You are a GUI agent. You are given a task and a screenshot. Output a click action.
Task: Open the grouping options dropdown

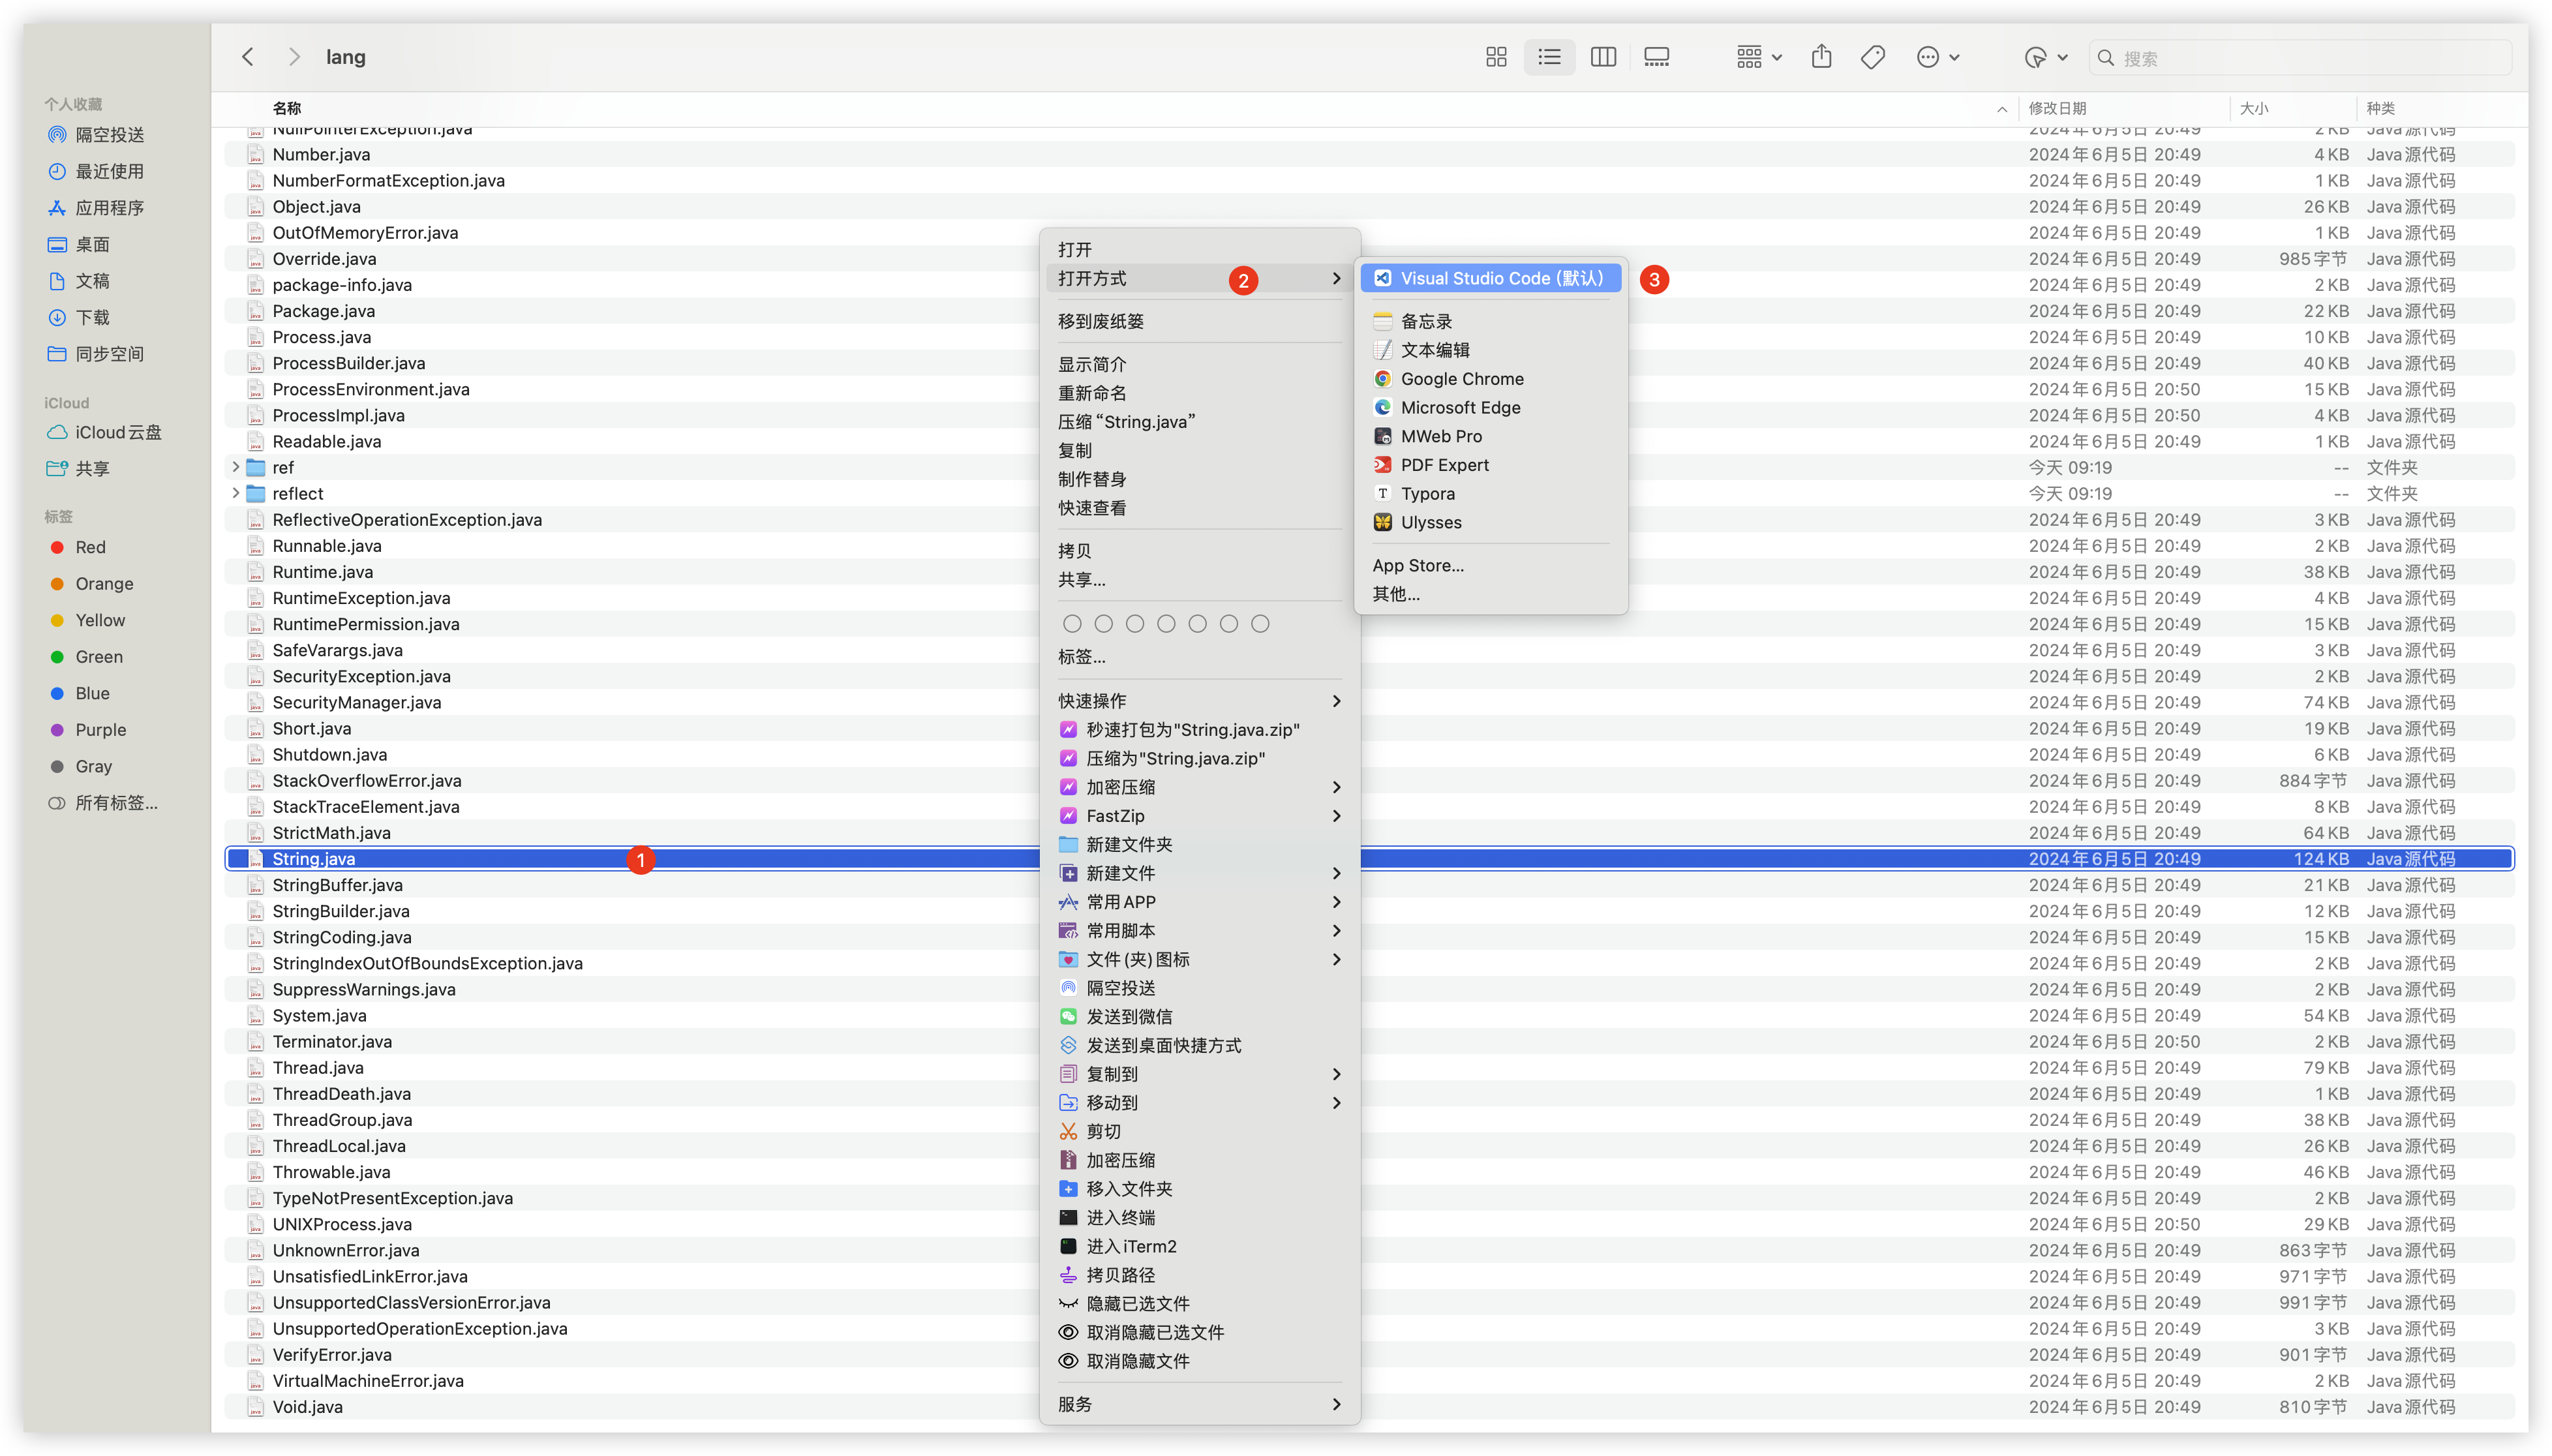pos(1759,57)
